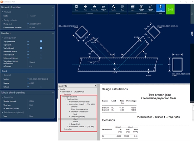
Task: Open the Help button
Action: 160,8
